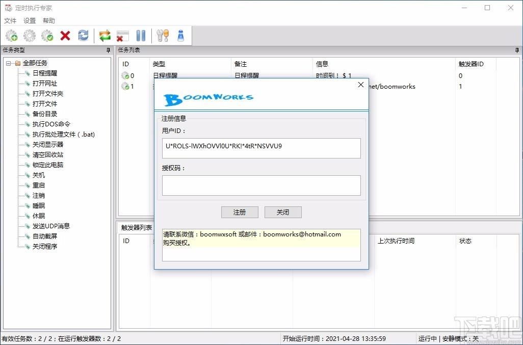
Task: Click the 注册 button in dialog
Action: point(240,213)
